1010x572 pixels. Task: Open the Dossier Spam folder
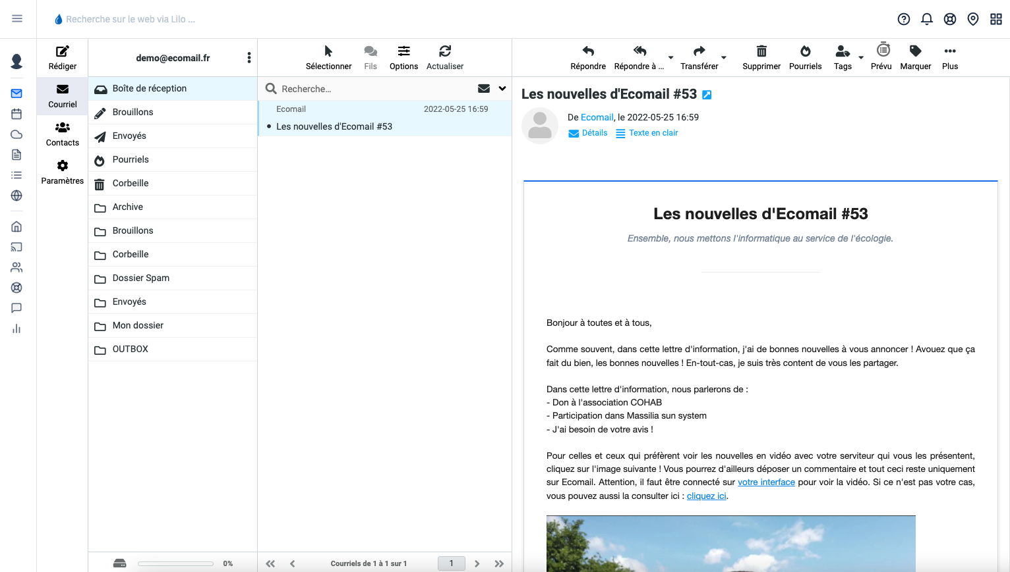(173, 278)
